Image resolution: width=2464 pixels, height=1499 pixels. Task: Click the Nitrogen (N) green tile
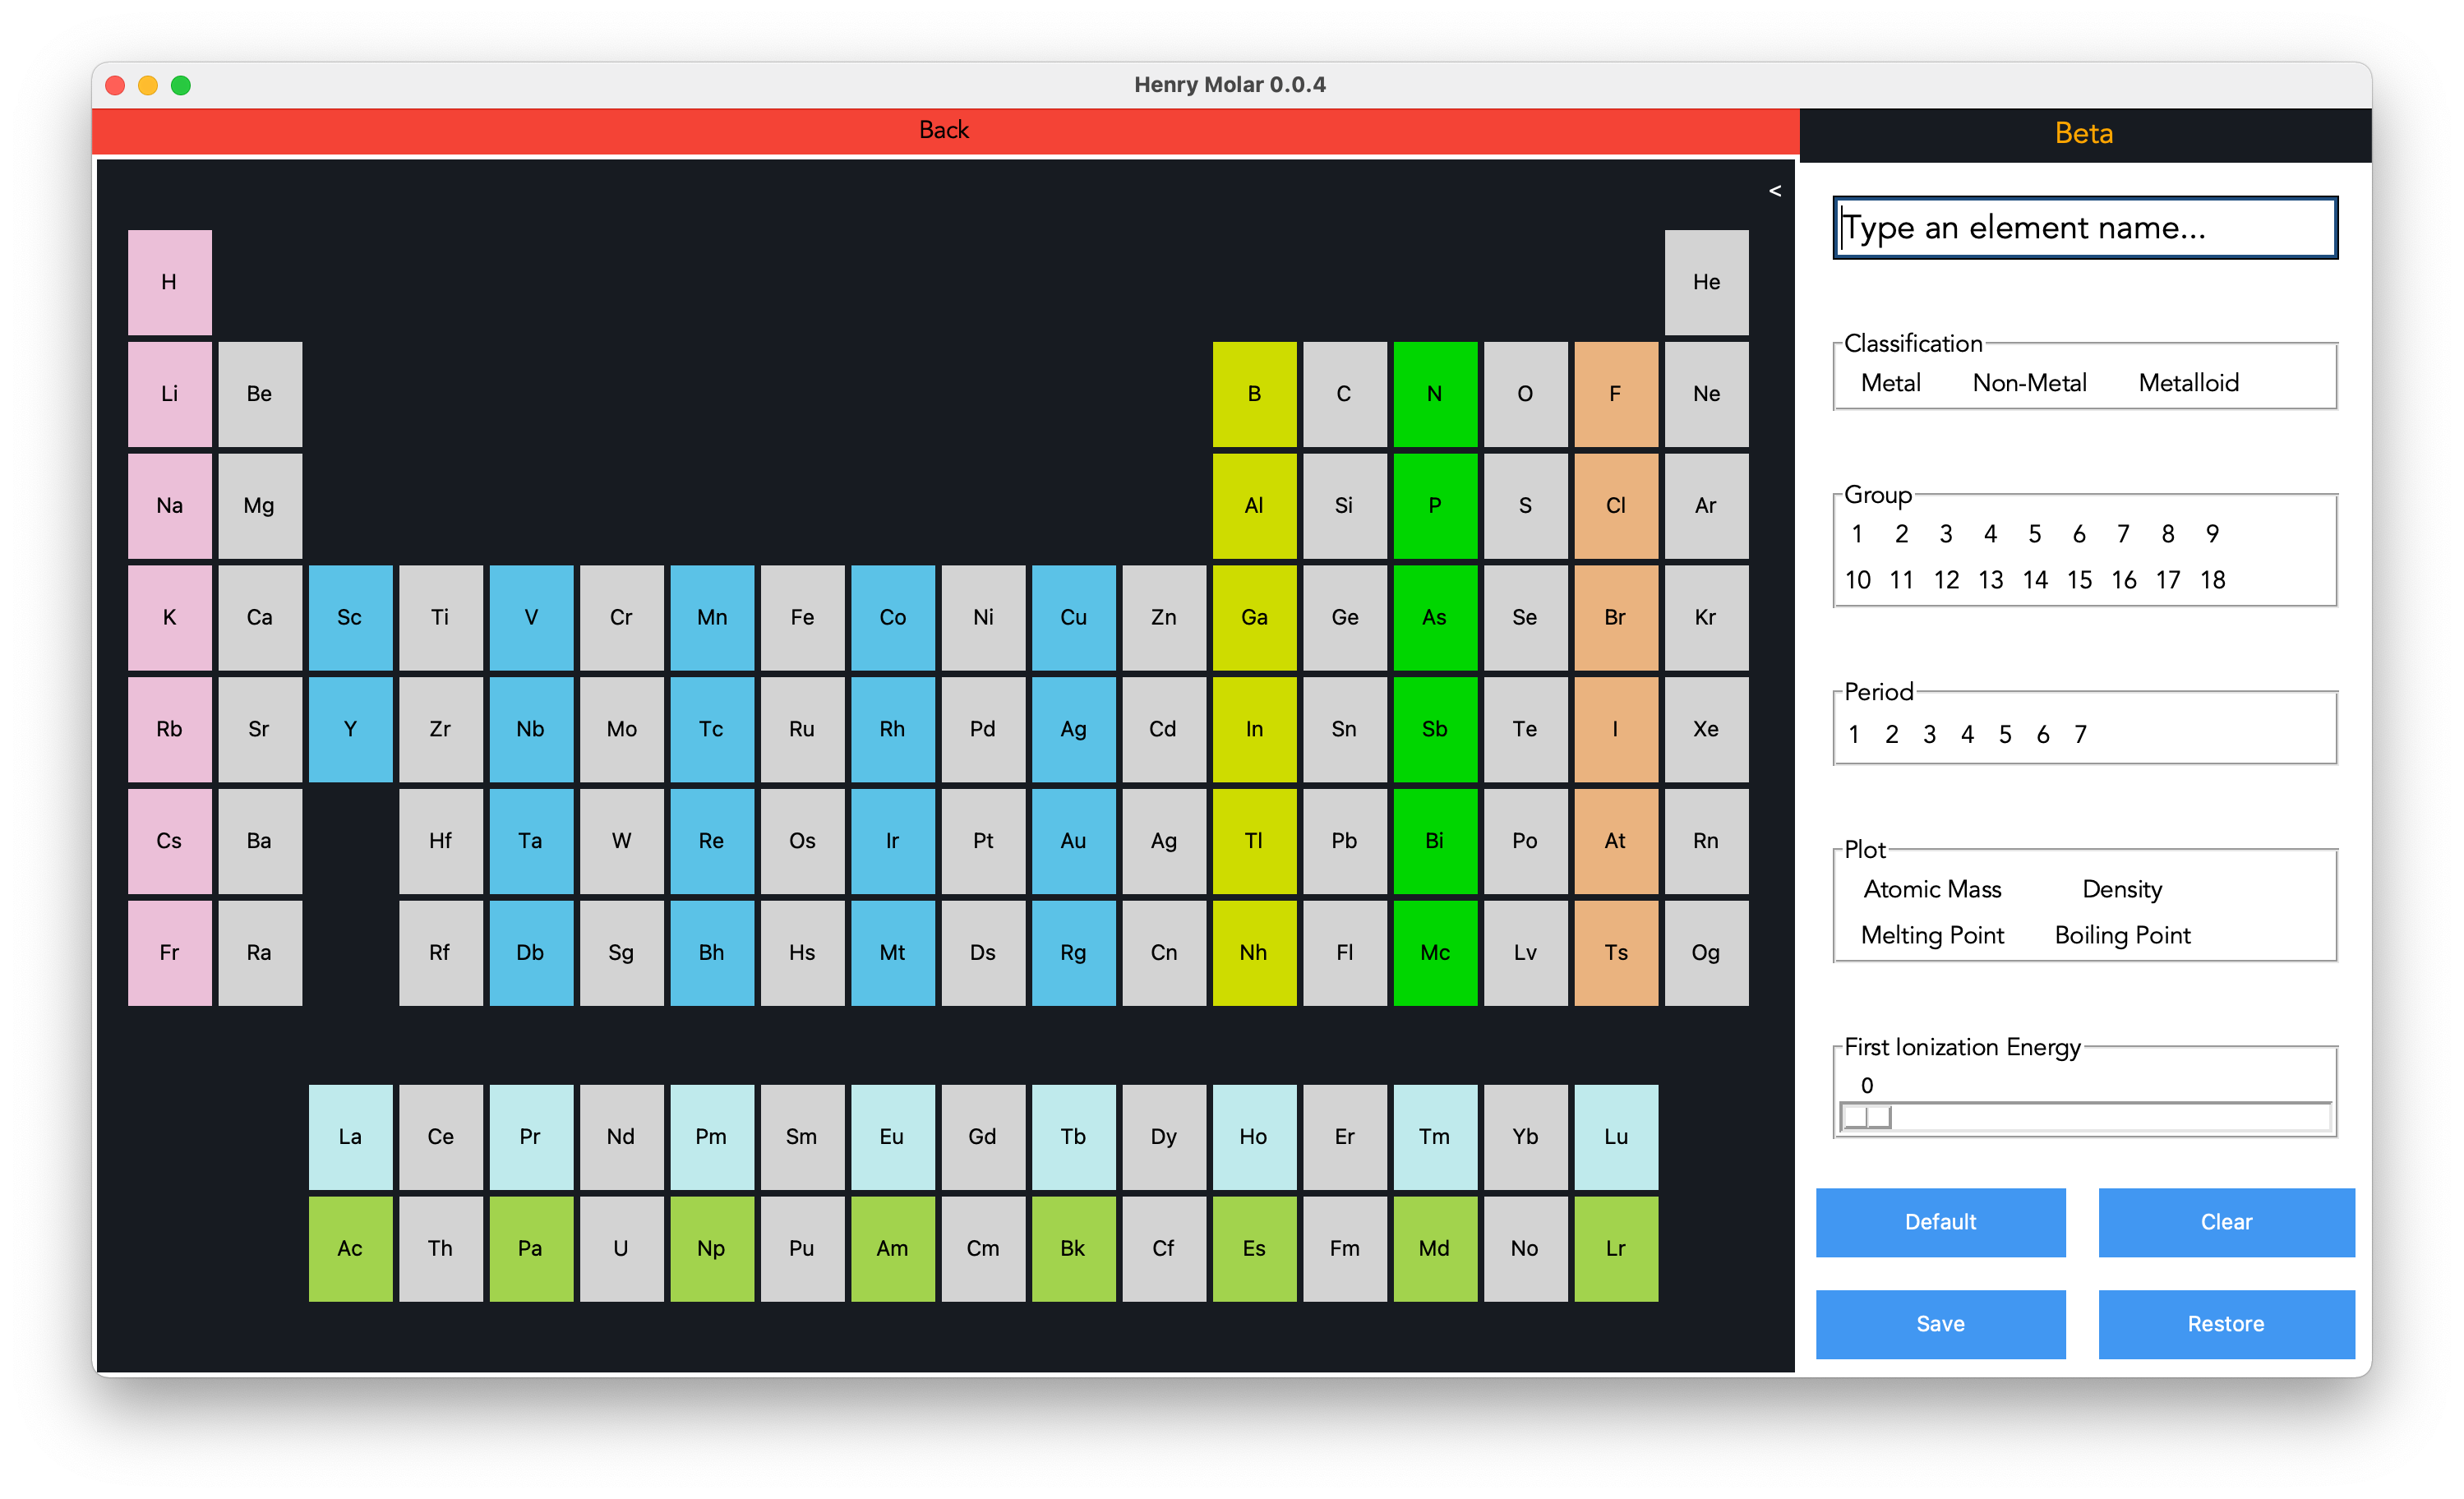click(1434, 394)
